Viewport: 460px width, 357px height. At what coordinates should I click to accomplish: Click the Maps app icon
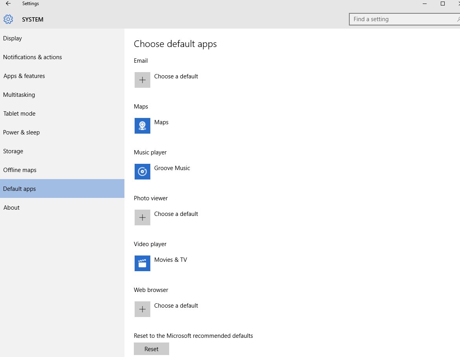(x=142, y=126)
